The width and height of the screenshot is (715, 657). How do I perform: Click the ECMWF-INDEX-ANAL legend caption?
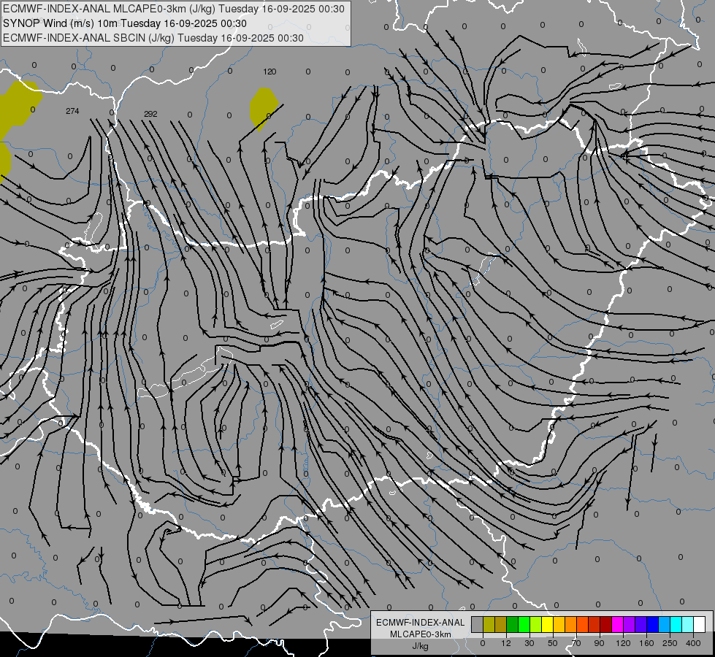click(421, 623)
